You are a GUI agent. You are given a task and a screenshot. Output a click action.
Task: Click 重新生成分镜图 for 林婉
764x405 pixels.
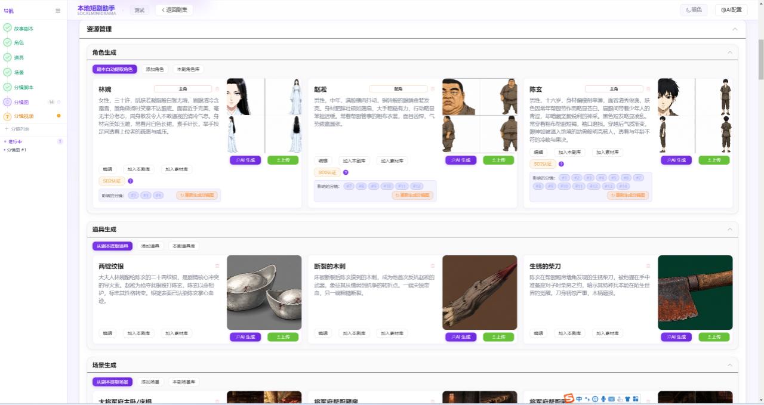point(197,195)
